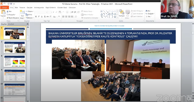
Task: Expand the Düzen layout dropdown
Action: click(30, 11)
